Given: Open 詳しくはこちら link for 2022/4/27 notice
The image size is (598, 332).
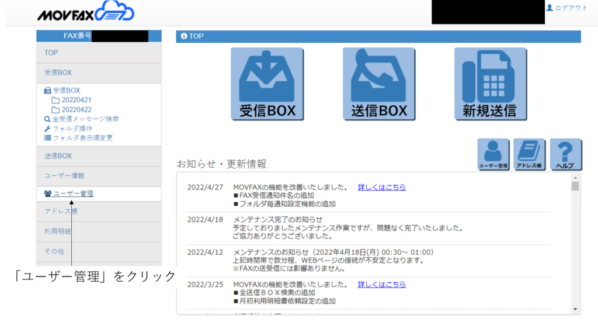Looking at the screenshot, I should [382, 187].
